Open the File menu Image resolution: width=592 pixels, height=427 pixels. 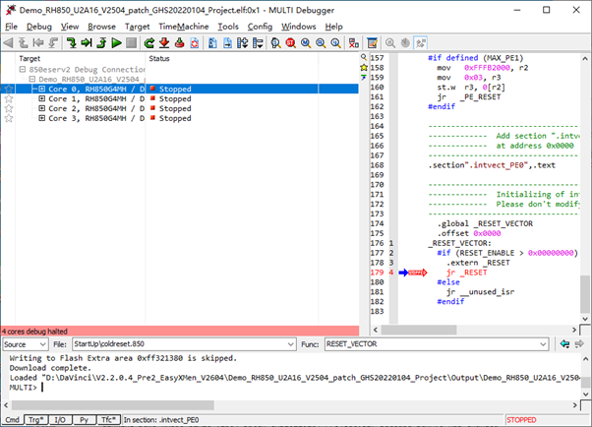[11, 27]
